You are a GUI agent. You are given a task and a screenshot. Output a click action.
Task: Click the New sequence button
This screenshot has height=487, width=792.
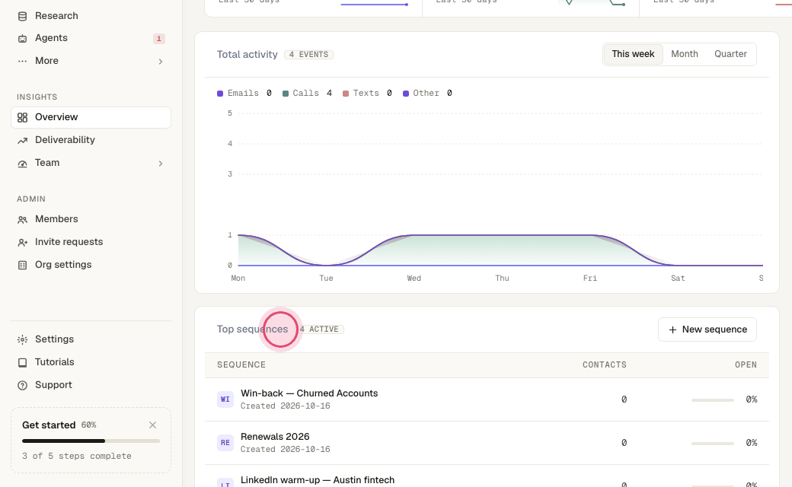point(707,329)
